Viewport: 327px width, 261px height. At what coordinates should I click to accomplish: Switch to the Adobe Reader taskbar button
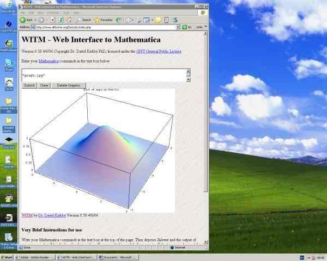(35, 257)
